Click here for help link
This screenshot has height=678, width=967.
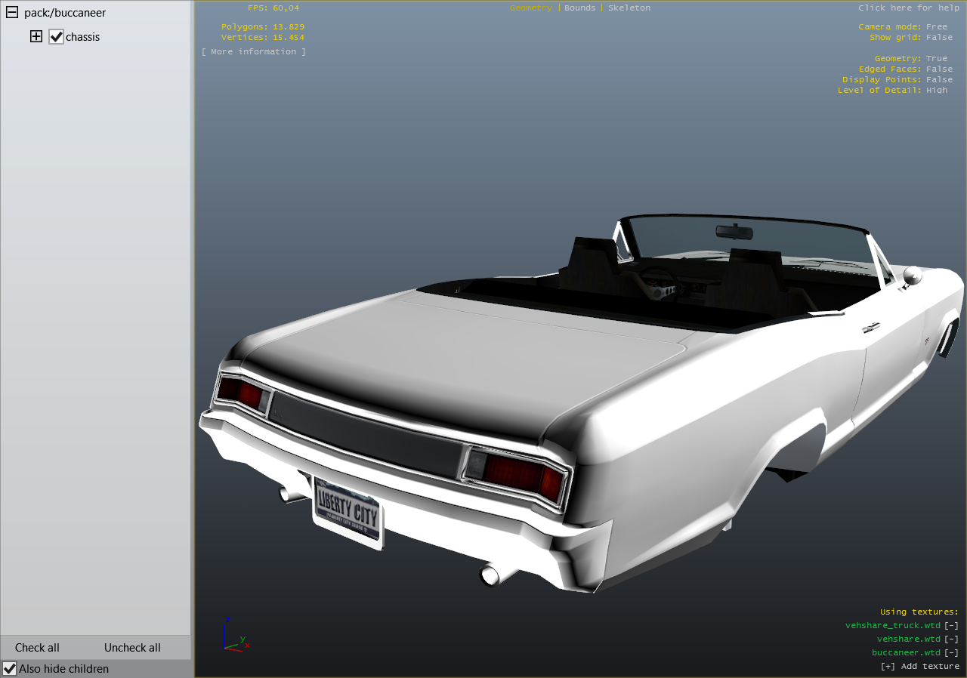point(909,8)
